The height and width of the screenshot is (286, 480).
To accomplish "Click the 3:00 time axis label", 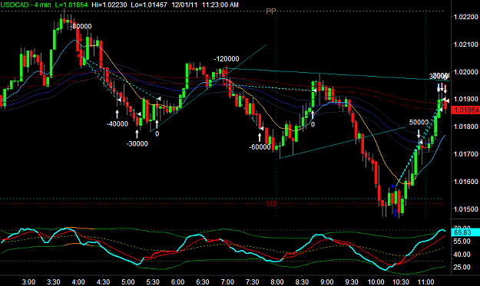I will [x=28, y=281].
